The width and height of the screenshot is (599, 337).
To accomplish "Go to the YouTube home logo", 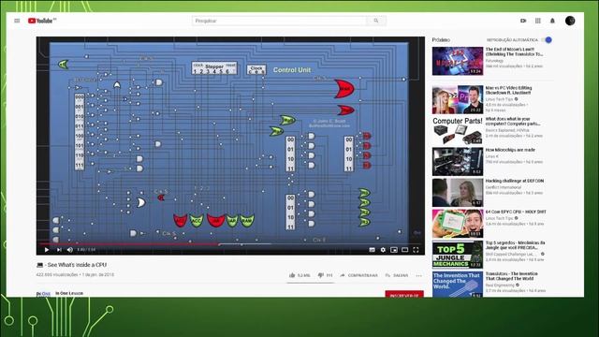I will pyautogui.click(x=41, y=21).
